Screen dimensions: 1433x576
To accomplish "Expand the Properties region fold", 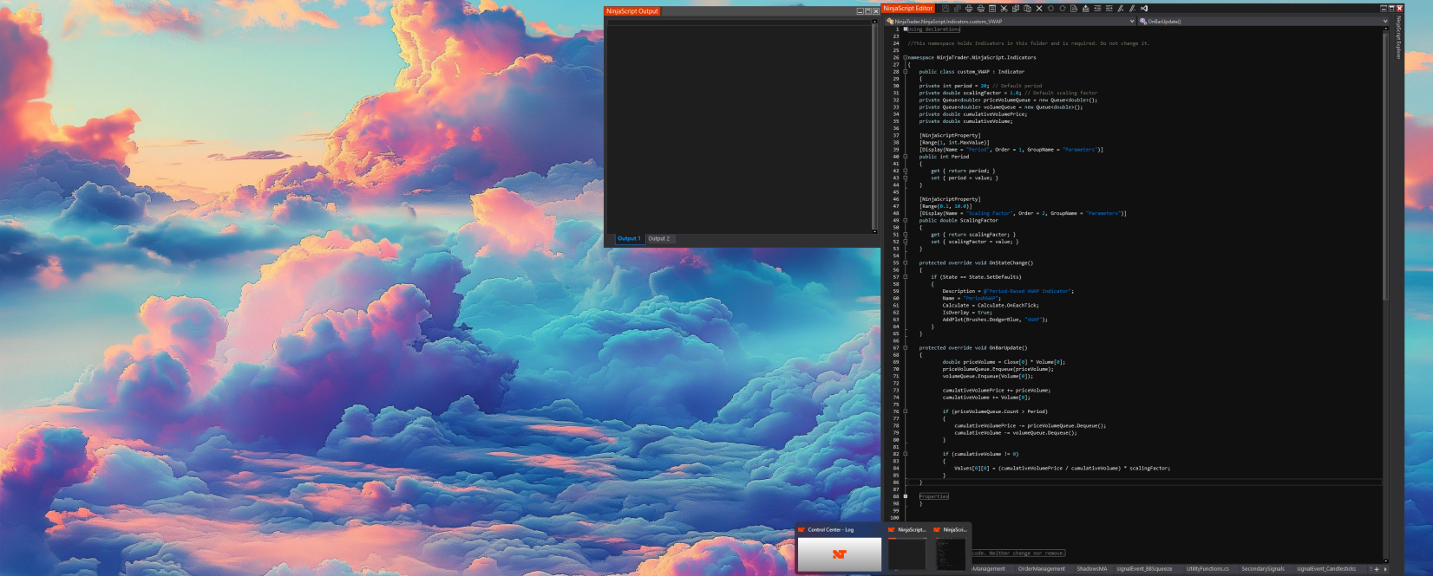I will [x=906, y=496].
